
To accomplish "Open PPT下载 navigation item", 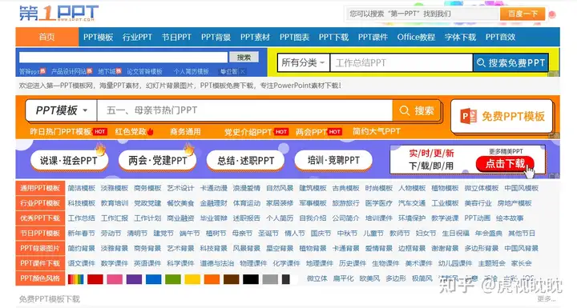I will (x=333, y=37).
